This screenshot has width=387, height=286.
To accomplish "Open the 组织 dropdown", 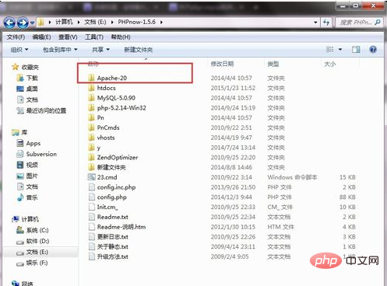I will [19, 50].
